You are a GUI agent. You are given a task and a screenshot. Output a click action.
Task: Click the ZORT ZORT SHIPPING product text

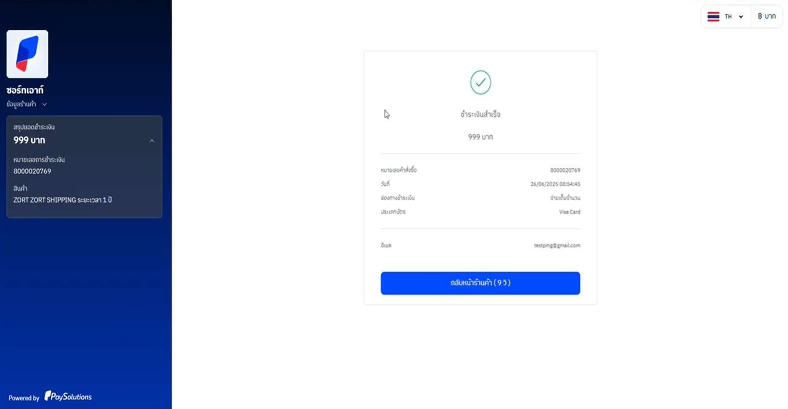[x=63, y=200]
